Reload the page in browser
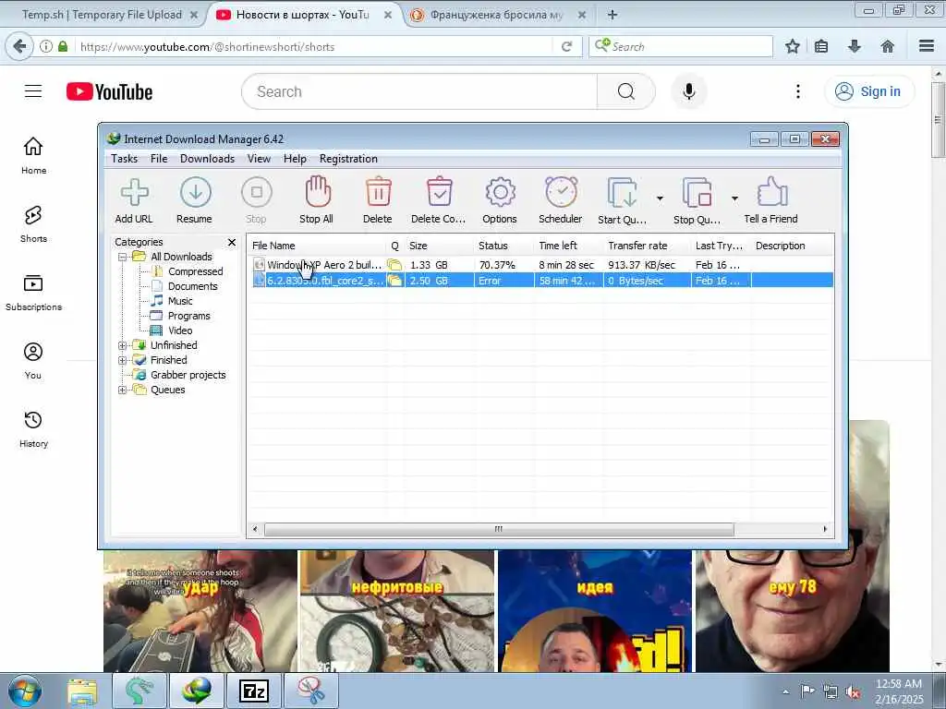 pyautogui.click(x=566, y=46)
